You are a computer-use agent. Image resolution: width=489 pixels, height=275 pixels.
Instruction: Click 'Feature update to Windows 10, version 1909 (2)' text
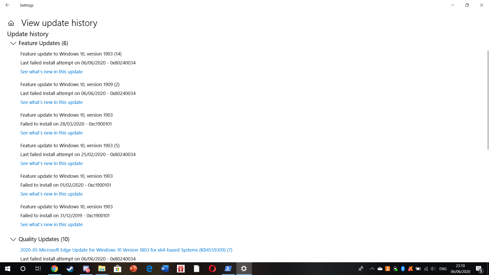click(70, 84)
